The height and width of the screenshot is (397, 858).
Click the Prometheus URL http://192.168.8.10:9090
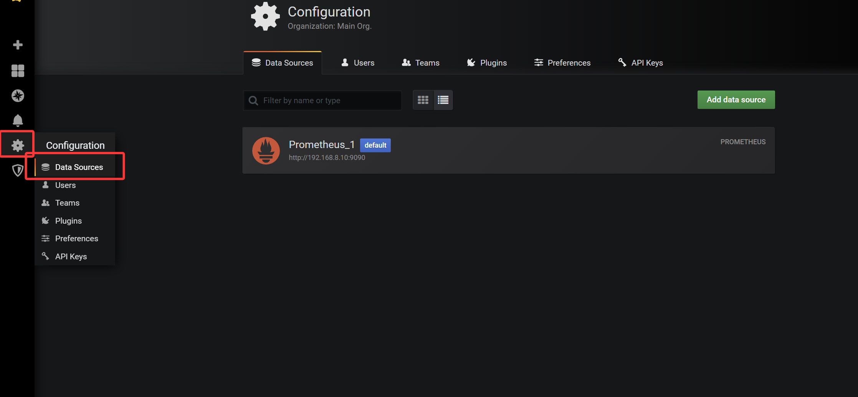pos(327,158)
